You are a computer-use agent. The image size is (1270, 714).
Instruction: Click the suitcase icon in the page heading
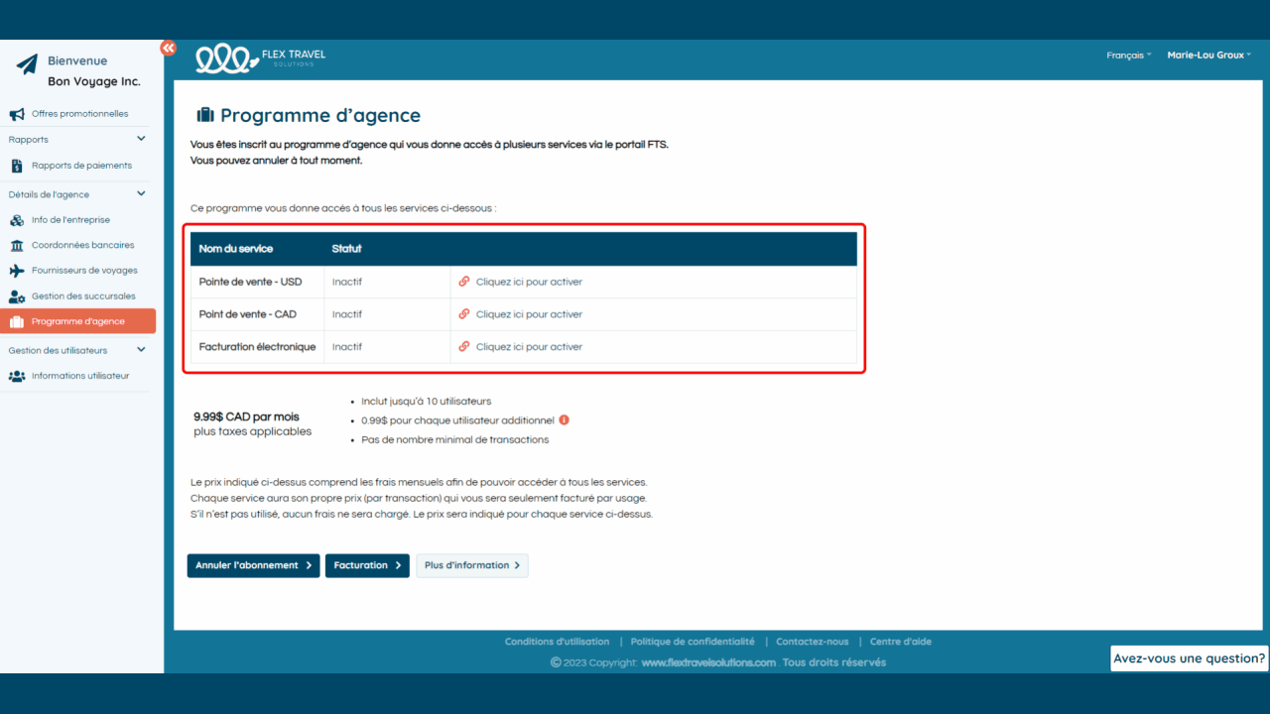(x=205, y=116)
